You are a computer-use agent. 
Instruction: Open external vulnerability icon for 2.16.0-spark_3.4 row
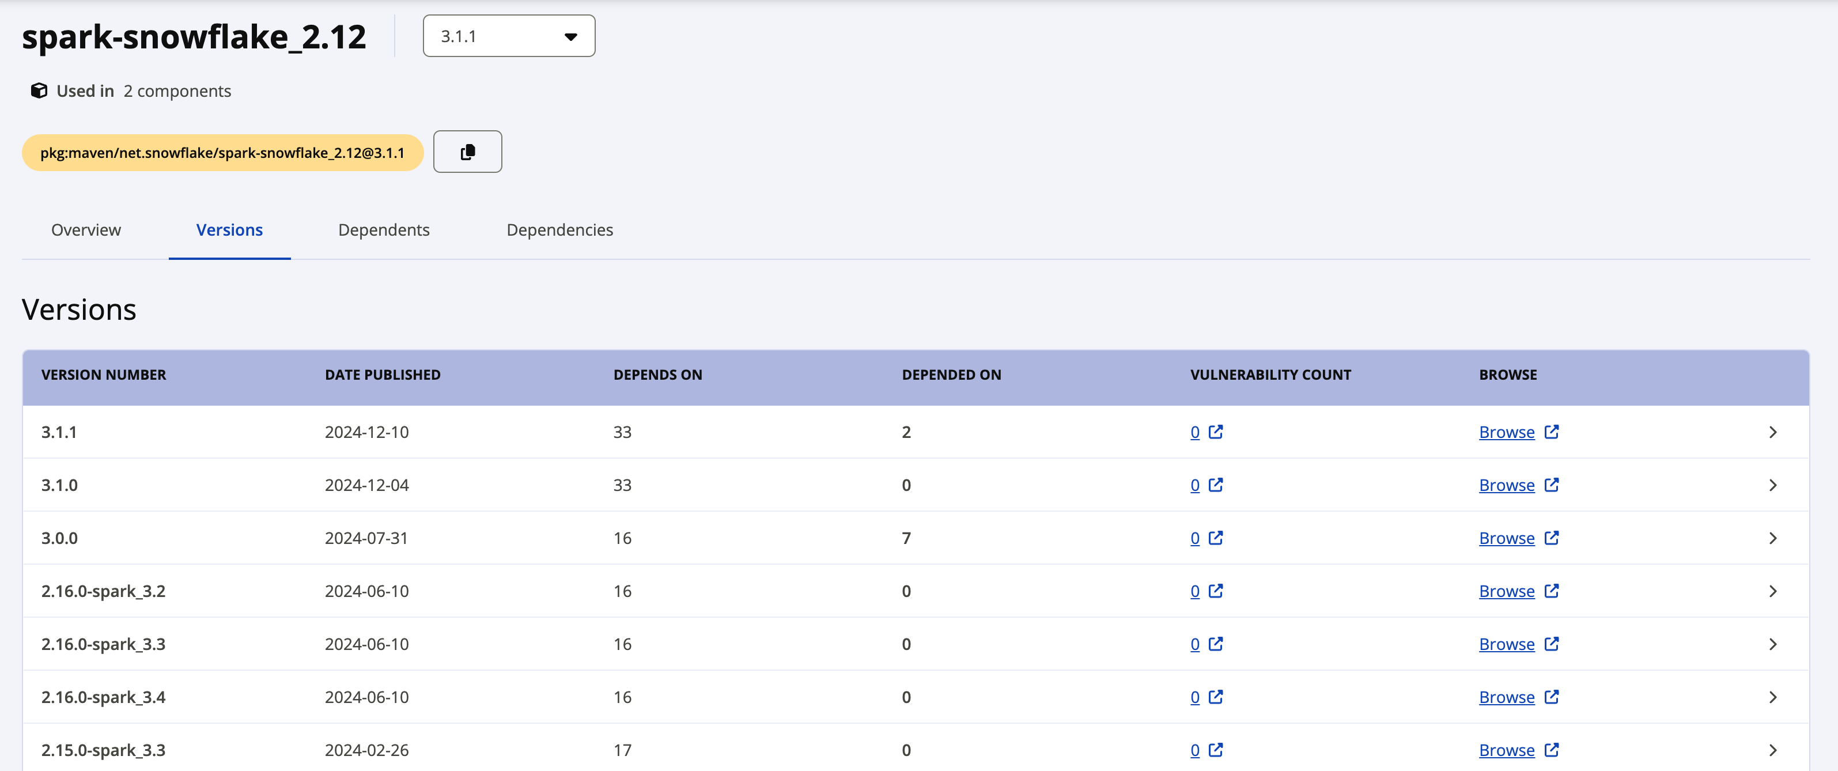(x=1216, y=697)
